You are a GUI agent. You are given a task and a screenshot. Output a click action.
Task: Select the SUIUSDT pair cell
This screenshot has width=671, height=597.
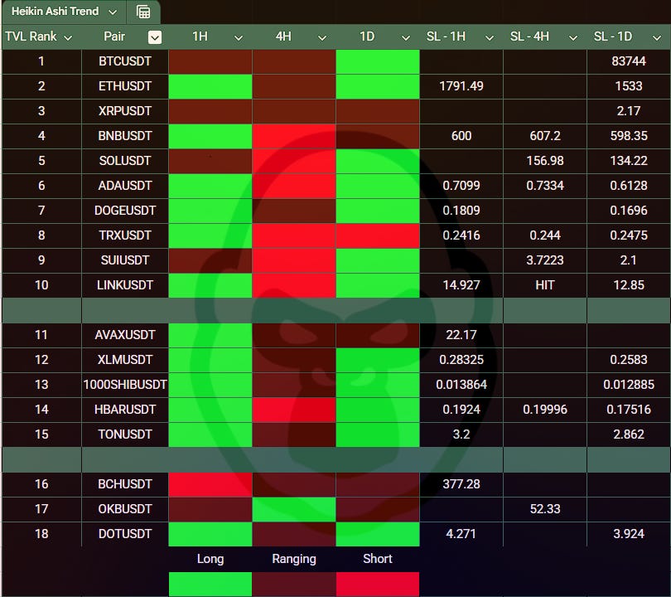pyautogui.click(x=125, y=260)
